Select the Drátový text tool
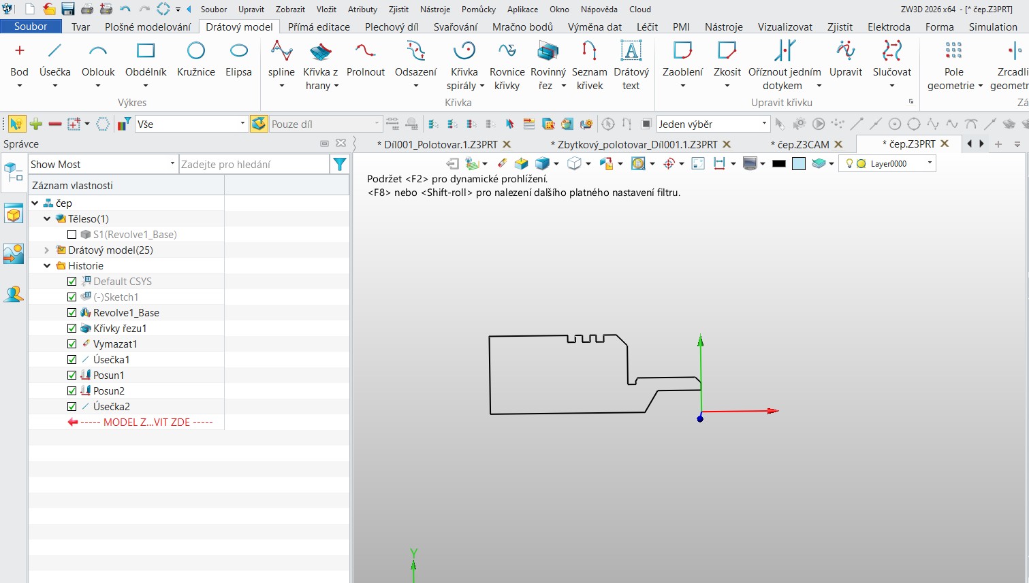Viewport: 1029px width, 583px height. 631,65
